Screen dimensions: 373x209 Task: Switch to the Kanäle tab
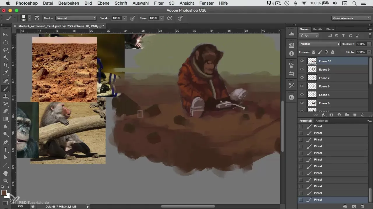pyautogui.click(x=318, y=29)
